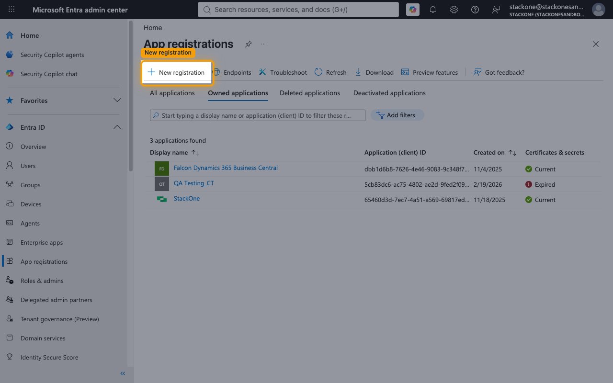The width and height of the screenshot is (613, 383).
Task: Click the top search resources bar
Action: (298, 10)
